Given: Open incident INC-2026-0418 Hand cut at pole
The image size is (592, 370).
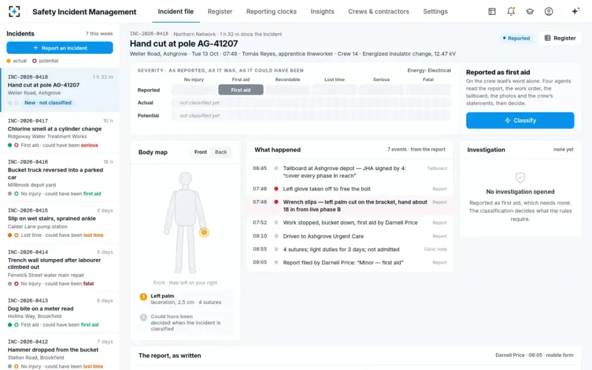Looking at the screenshot, I should coord(60,89).
